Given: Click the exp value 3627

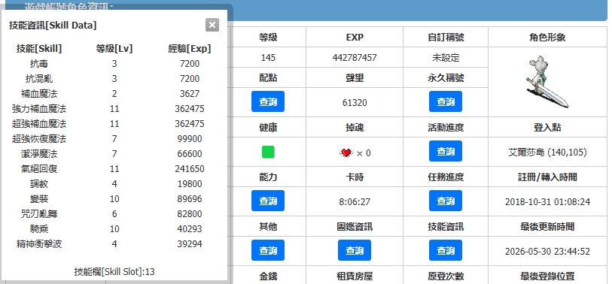Looking at the screenshot, I should click(190, 94).
